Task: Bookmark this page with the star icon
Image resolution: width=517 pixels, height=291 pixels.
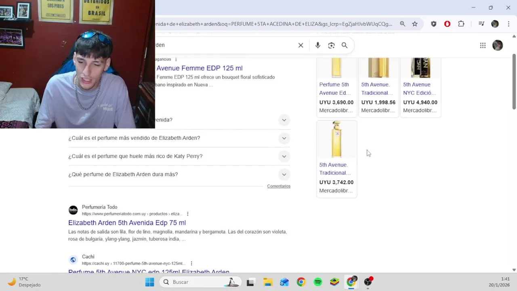Action: pos(415,24)
